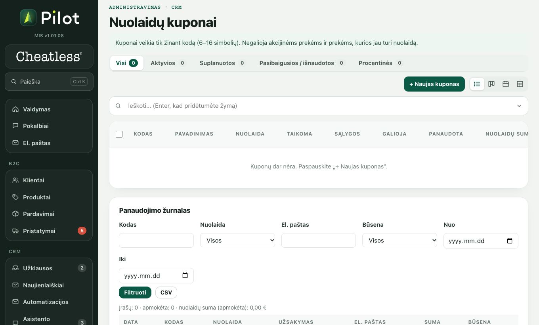The width and height of the screenshot is (539, 325).
Task: Switch to list view icon
Action: (x=477, y=84)
